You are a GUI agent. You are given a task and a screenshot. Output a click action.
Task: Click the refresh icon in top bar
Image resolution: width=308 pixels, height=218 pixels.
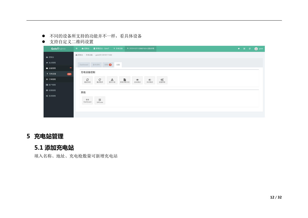pyautogui.click(x=249, y=49)
